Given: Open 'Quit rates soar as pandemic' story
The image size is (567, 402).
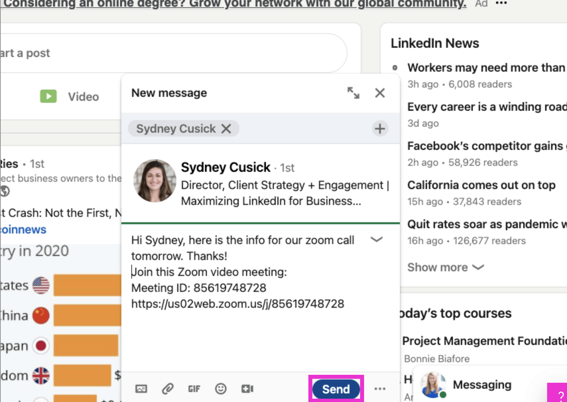Looking at the screenshot, I should (x=487, y=224).
